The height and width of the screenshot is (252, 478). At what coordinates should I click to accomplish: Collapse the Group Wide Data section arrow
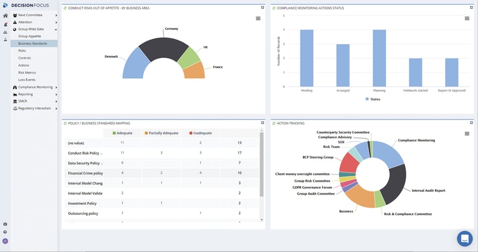[56, 29]
